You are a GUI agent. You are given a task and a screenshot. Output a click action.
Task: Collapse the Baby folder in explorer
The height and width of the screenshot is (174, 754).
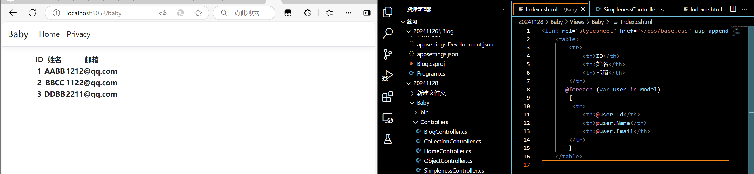point(423,103)
